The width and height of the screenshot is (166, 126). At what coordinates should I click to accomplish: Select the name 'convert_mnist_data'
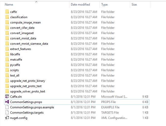click(23, 38)
